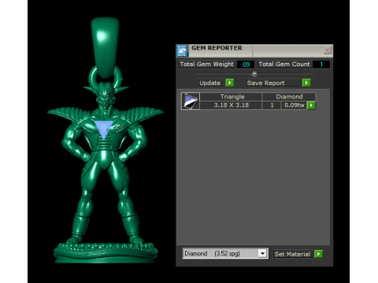
Task: Close the Gem Reporter window
Action: coord(327,50)
